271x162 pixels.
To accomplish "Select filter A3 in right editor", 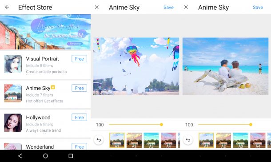I will [x=241, y=140].
